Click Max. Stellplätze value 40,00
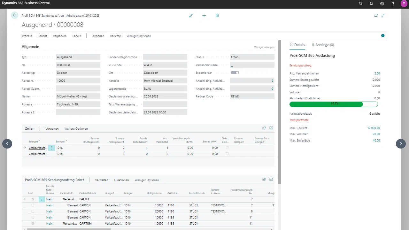This screenshot has width=409, height=230. coord(376,141)
